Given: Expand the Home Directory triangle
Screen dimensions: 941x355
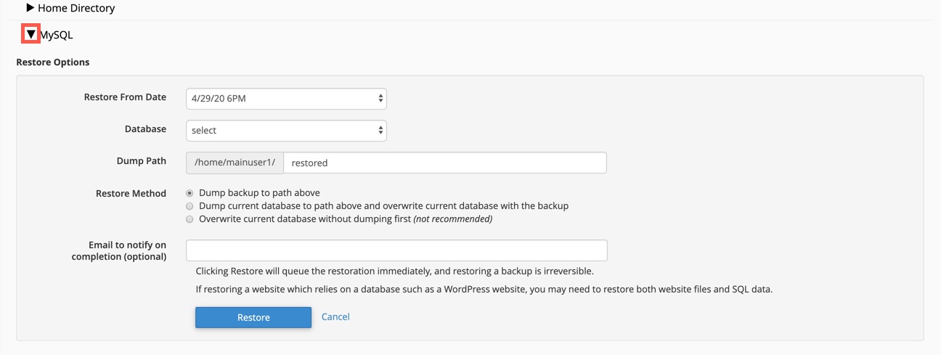Looking at the screenshot, I should pos(30,8).
